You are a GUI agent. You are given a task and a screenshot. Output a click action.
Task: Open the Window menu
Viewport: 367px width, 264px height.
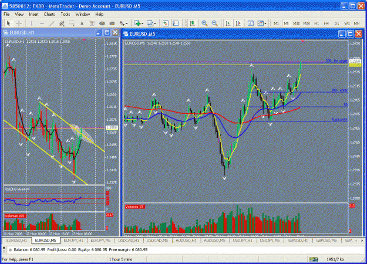coord(83,14)
